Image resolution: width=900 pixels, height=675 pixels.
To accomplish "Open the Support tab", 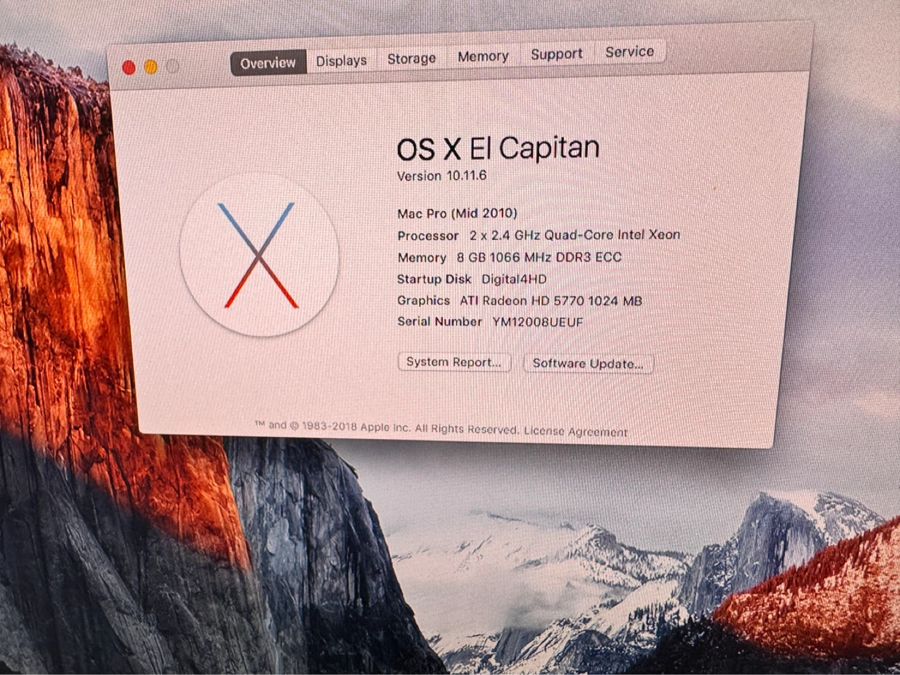I will coord(556,54).
